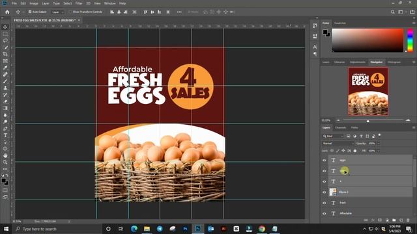The width and height of the screenshot is (417, 234).
Task: Open the Auto-Select Layer dropdown
Action: click(57, 12)
